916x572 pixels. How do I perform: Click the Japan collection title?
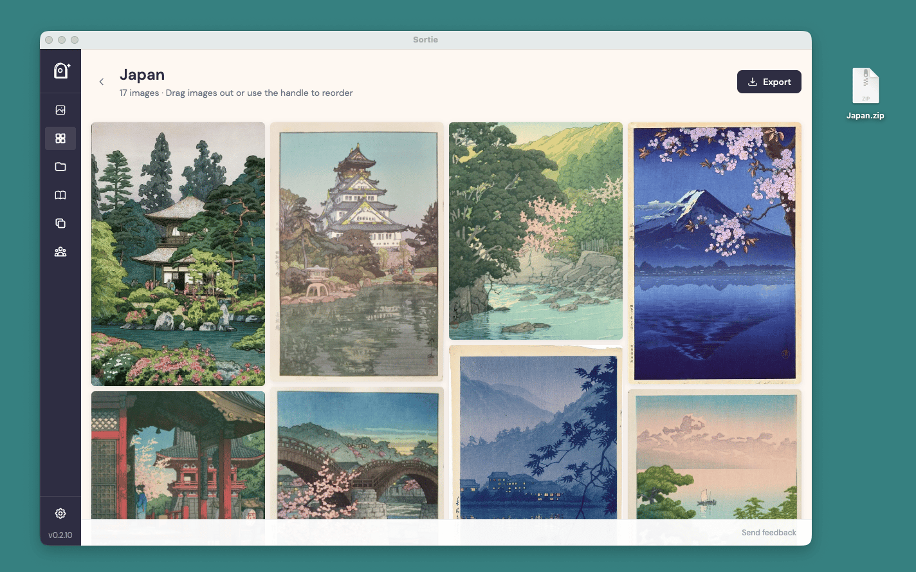(142, 75)
